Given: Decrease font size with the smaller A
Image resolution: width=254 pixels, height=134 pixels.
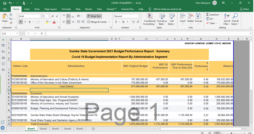Looking at the screenshot, I should pyautogui.click(x=57, y=16).
